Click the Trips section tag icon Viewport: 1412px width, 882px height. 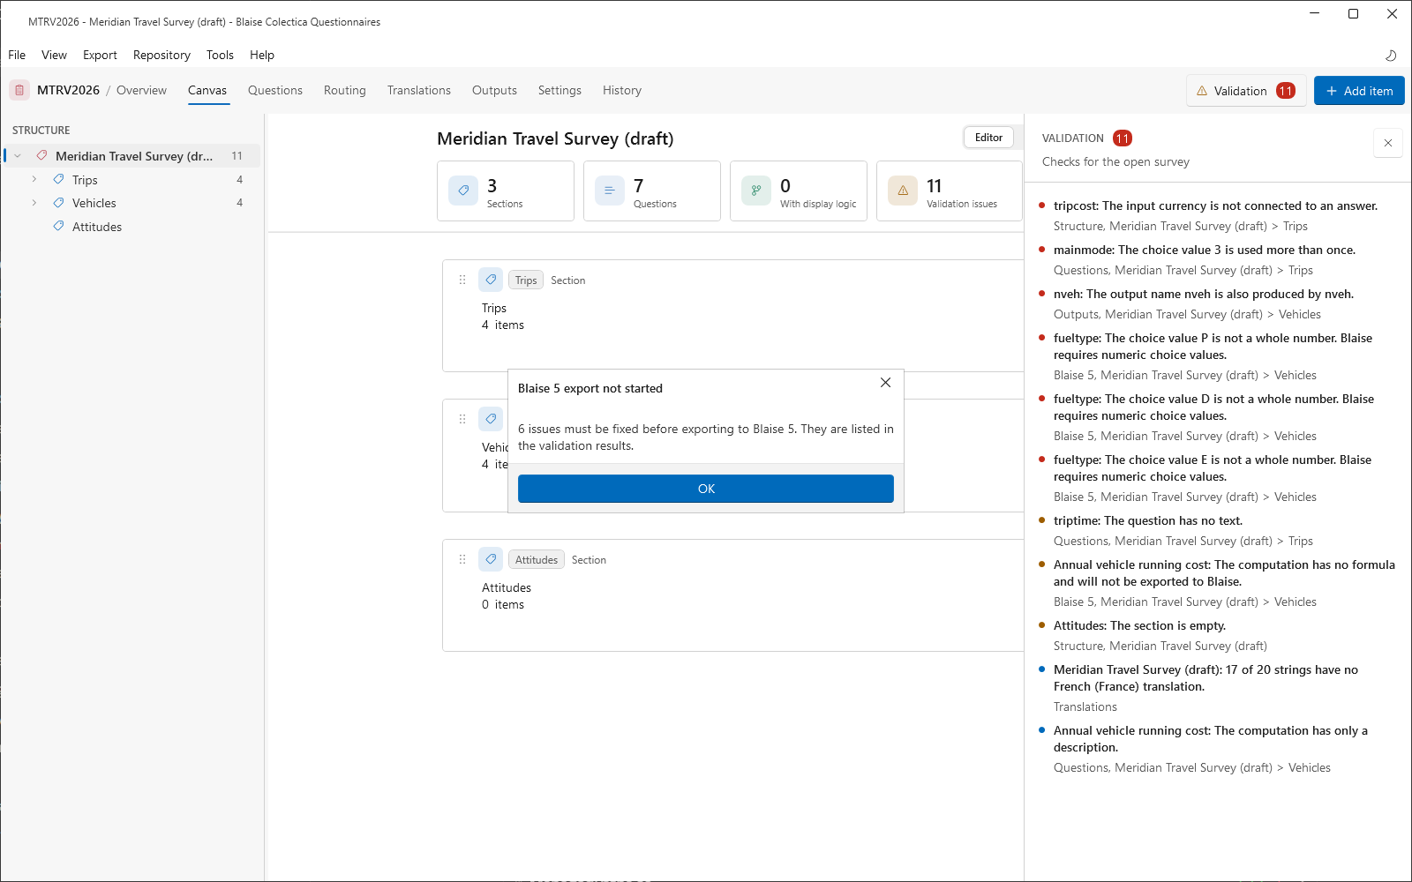pyautogui.click(x=491, y=280)
